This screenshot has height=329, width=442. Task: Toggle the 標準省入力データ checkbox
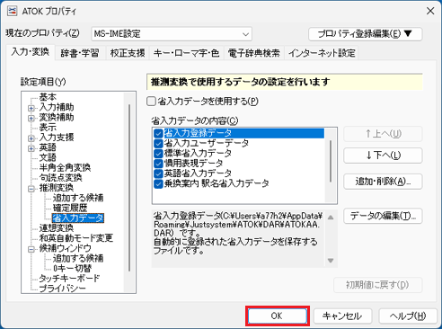[x=158, y=154]
